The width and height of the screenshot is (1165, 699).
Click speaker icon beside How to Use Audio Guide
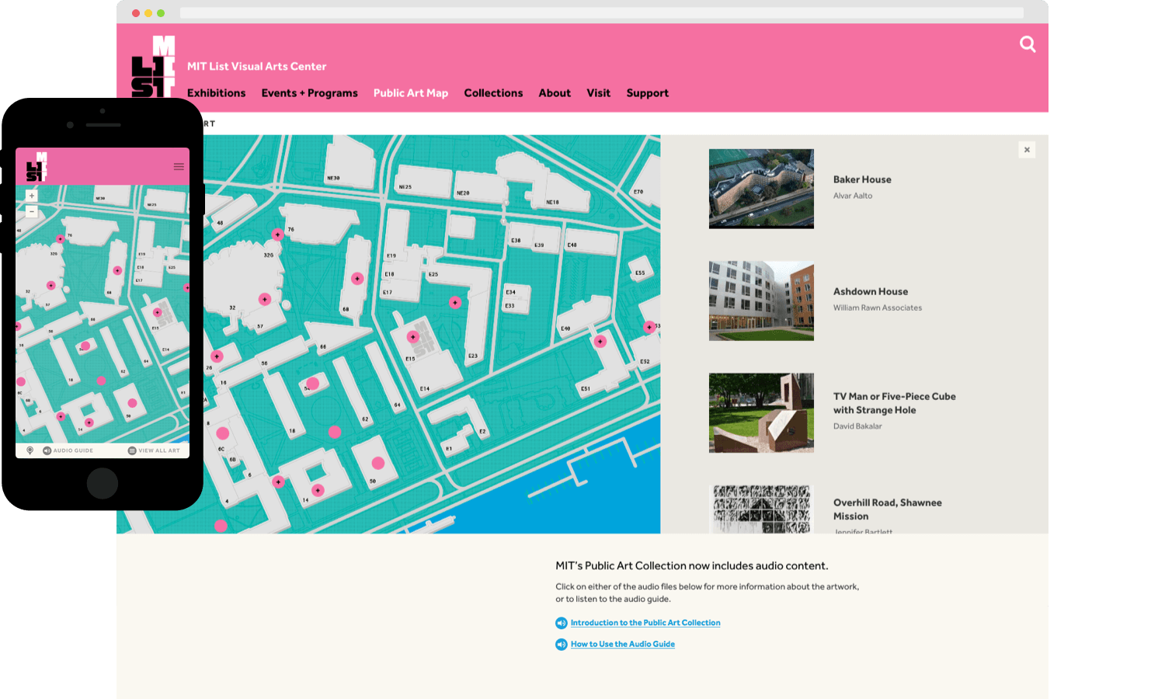tap(562, 645)
